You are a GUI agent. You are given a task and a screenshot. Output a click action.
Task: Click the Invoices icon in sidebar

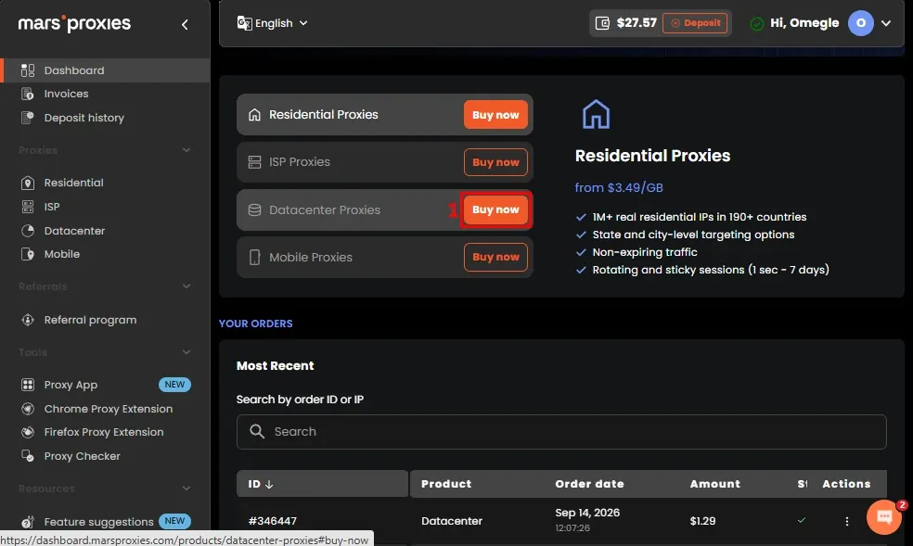pyautogui.click(x=27, y=94)
